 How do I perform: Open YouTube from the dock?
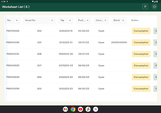point(80,109)
